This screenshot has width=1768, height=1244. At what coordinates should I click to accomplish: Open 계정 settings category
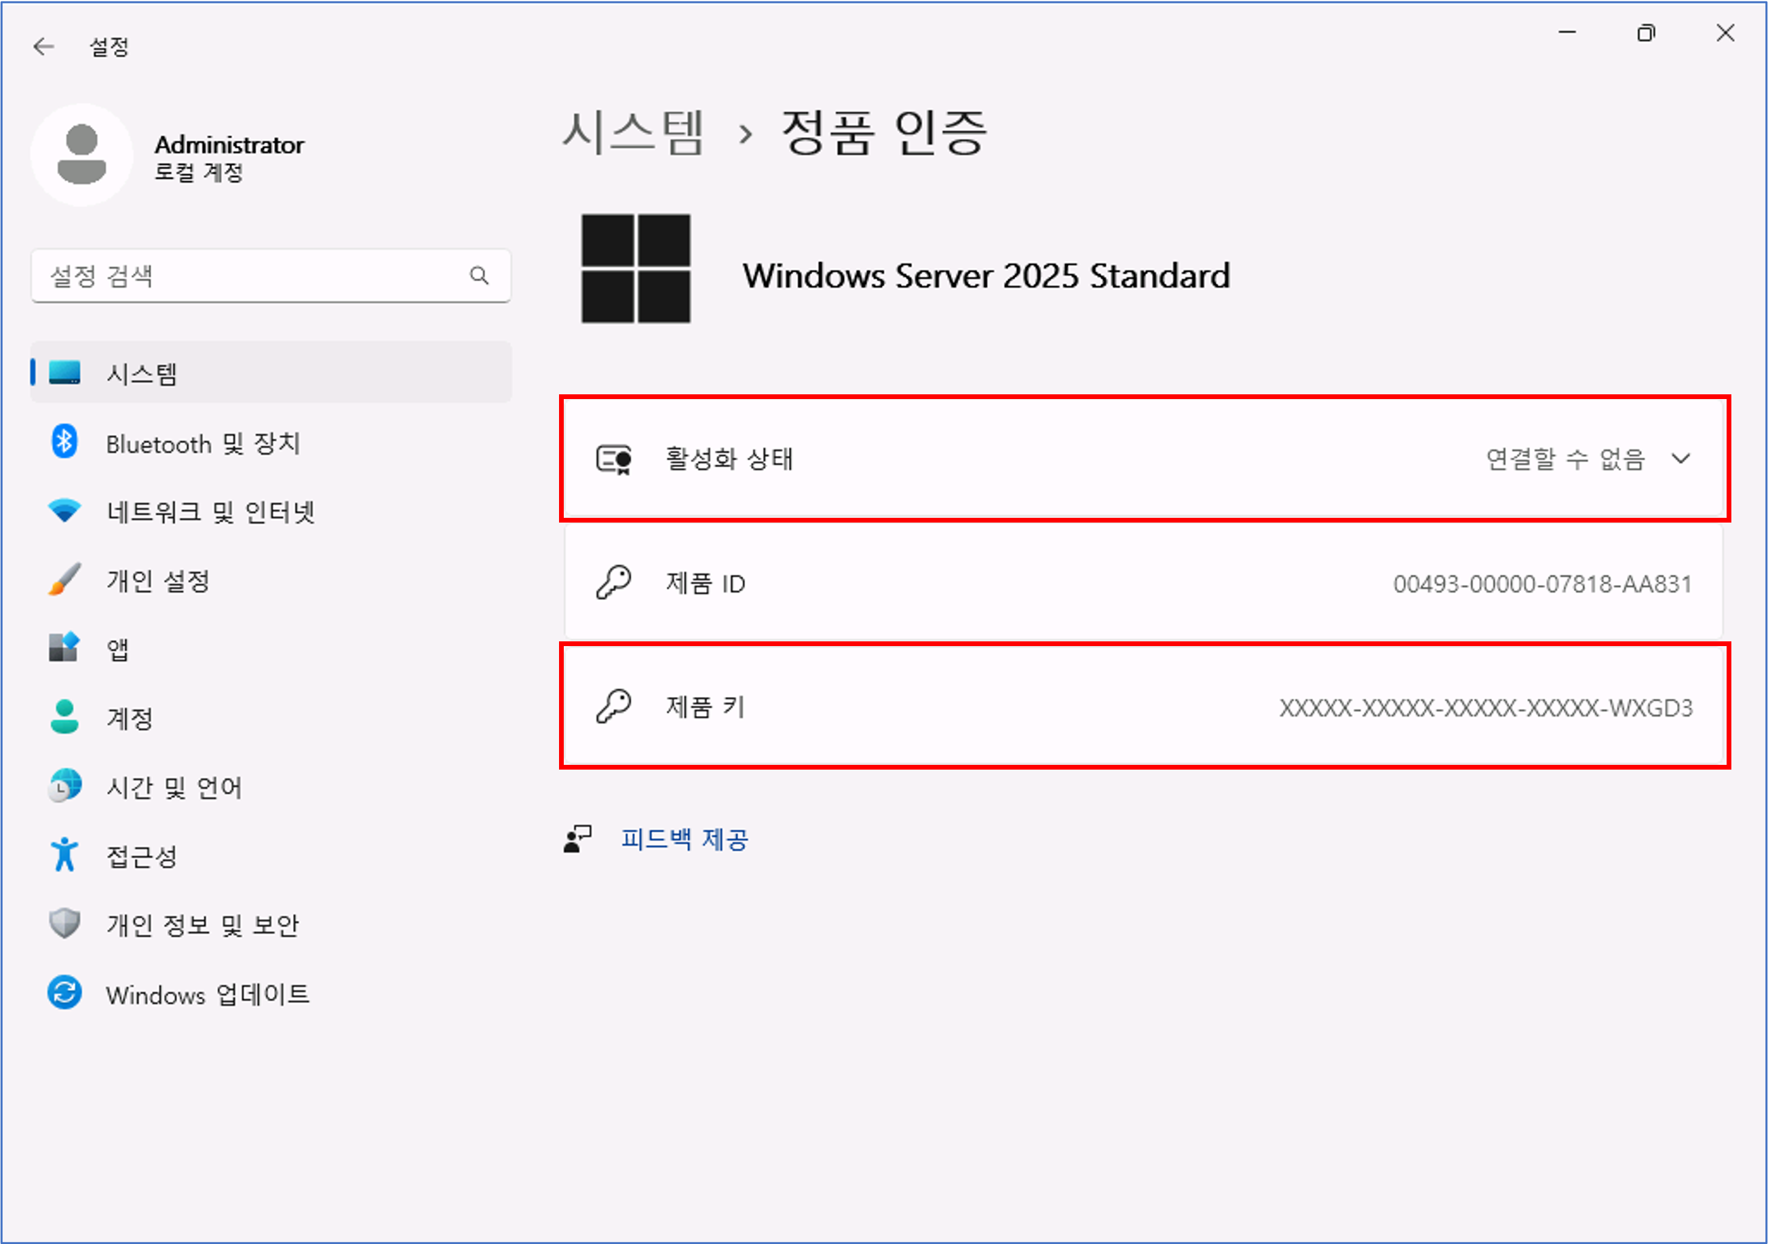coord(130,718)
